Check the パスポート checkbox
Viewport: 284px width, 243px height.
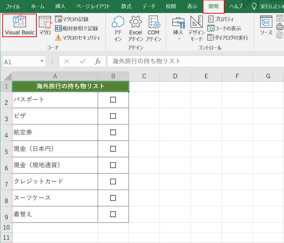pyautogui.click(x=113, y=100)
